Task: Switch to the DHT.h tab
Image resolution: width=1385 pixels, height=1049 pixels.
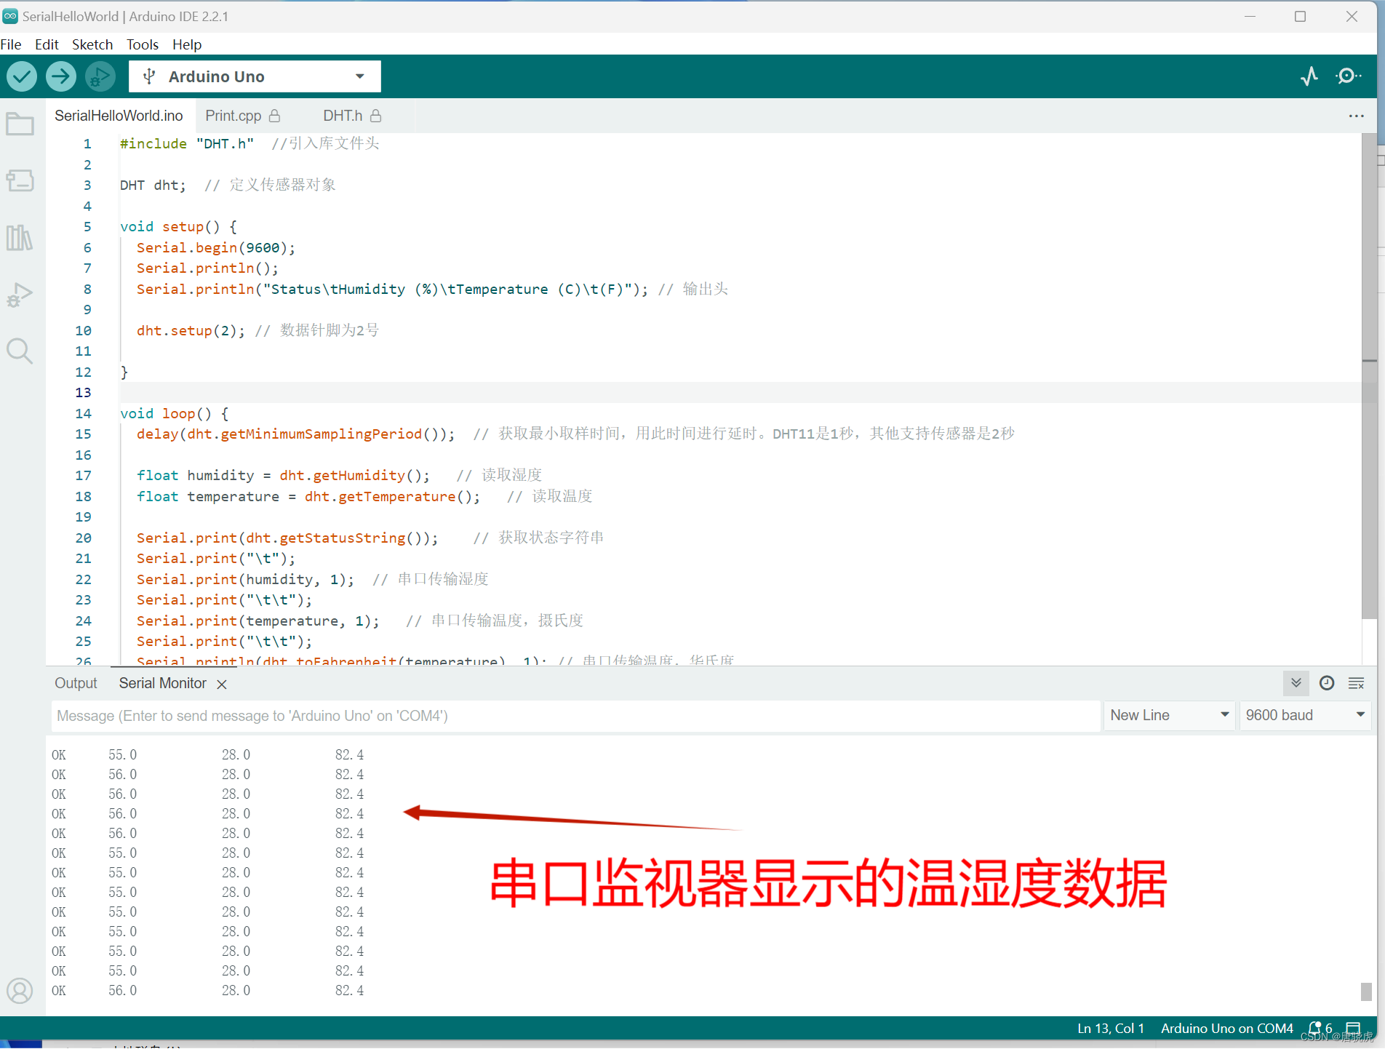Action: pyautogui.click(x=352, y=116)
